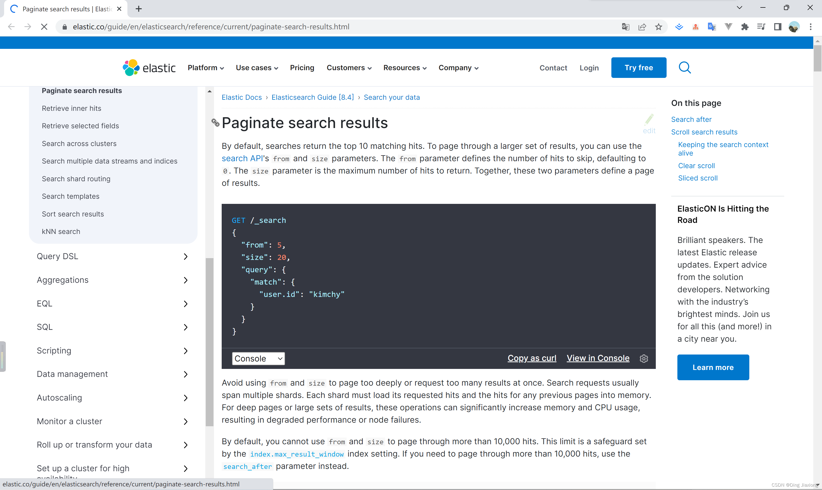
Task: Stop loading the page with X button
Action: point(44,27)
